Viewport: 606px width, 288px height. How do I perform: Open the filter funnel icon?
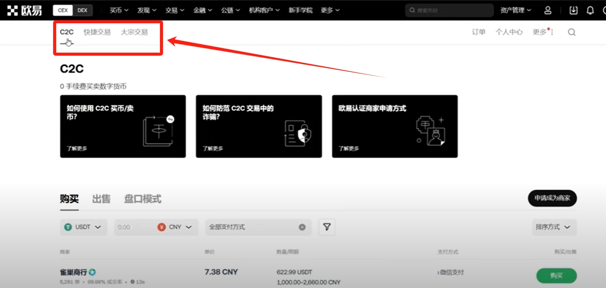[327, 227]
